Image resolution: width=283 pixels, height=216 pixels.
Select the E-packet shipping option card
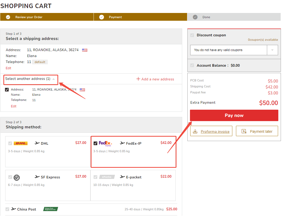[133, 185]
